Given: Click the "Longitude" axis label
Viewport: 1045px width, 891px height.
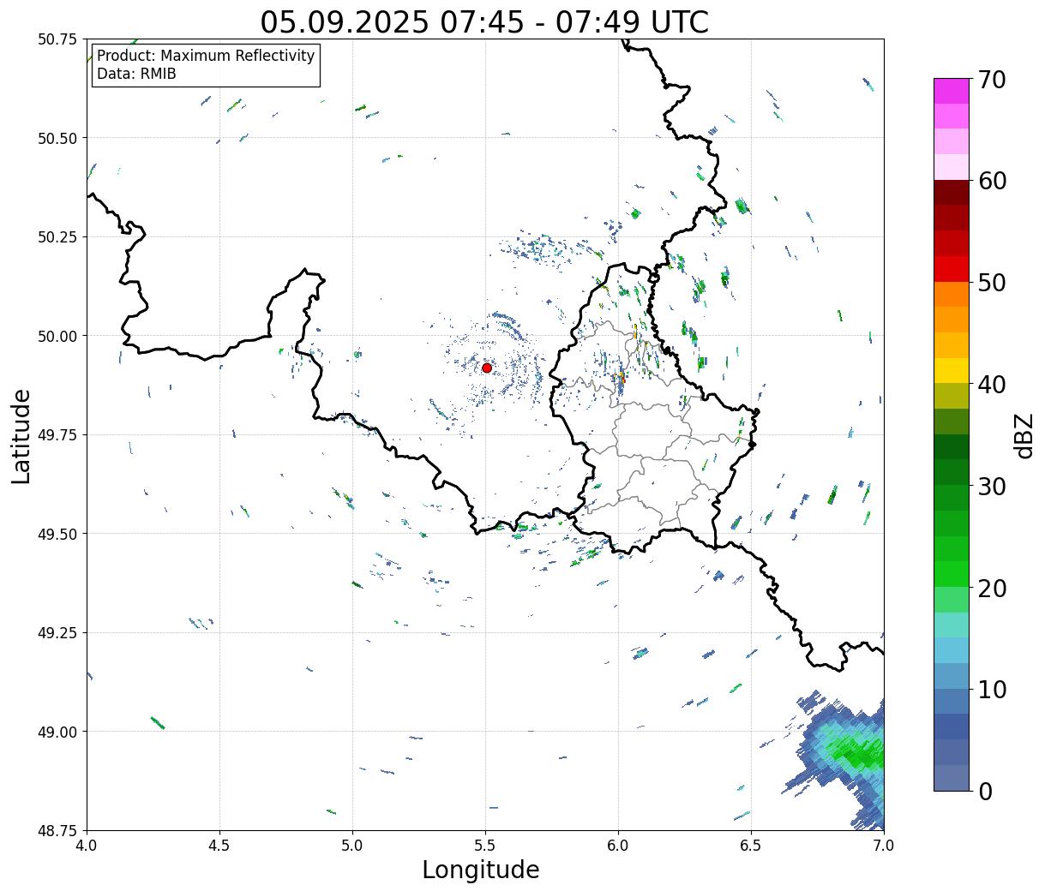Looking at the screenshot, I should [x=481, y=870].
